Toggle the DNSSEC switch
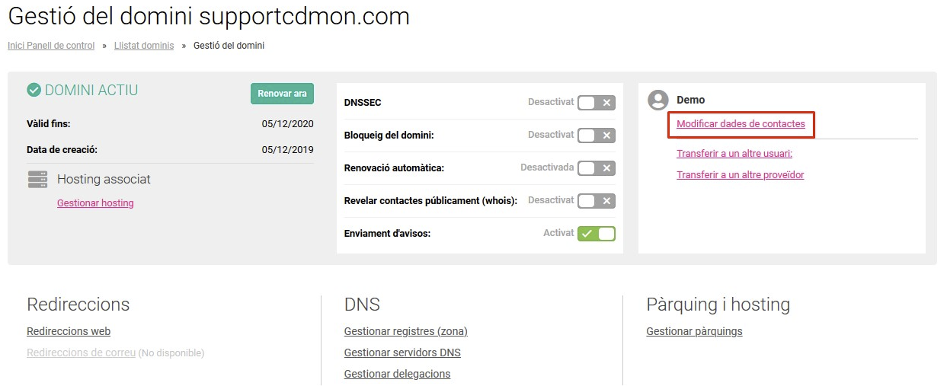The image size is (947, 386). [596, 103]
